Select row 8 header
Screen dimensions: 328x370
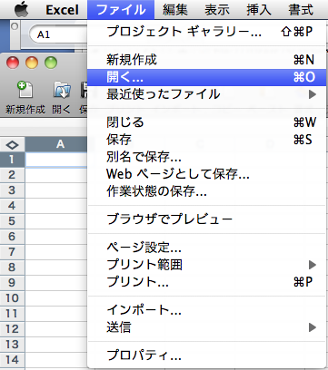(12, 268)
